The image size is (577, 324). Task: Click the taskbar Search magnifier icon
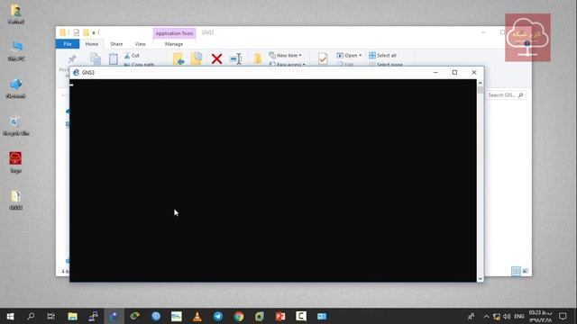tap(31, 316)
